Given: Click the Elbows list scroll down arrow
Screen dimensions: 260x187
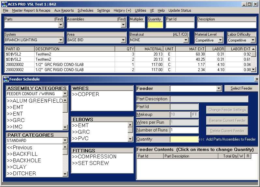Looking at the screenshot, I should (x=130, y=139).
